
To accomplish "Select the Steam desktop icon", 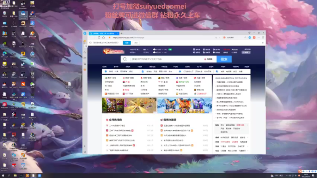I will pyautogui.click(x=23, y=65).
